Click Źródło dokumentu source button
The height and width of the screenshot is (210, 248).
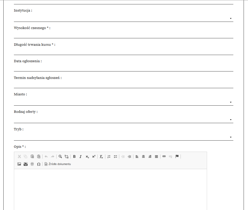coord(58,164)
